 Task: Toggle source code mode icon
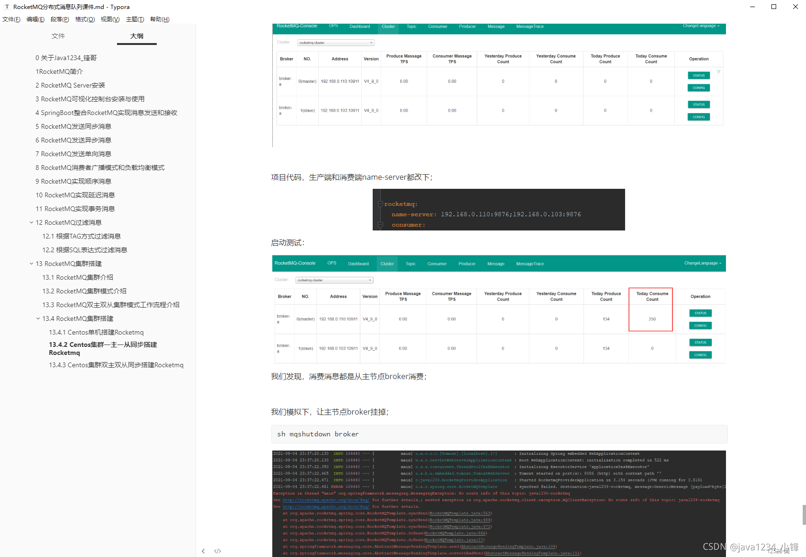[218, 551]
